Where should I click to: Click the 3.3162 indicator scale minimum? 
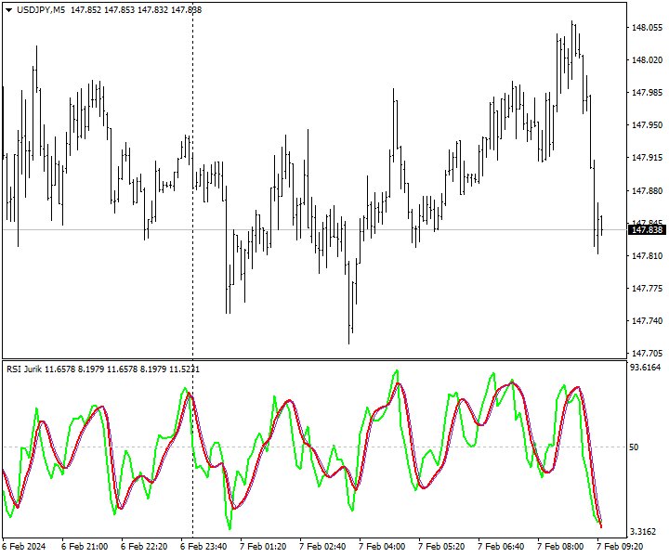(643, 531)
